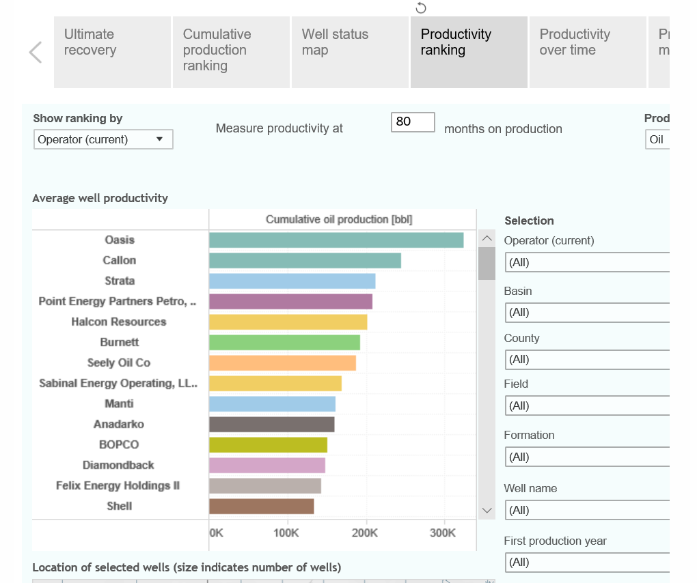Screen dimensions: 697x583
Task: Select the Callon productivity bar
Action: (305, 261)
